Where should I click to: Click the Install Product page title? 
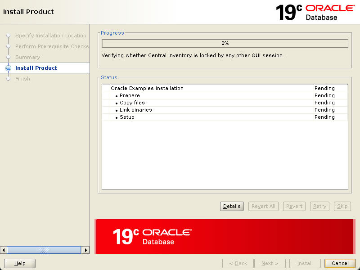pos(28,12)
